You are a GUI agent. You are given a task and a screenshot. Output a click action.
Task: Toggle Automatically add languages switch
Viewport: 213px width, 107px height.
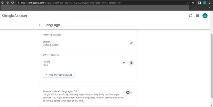(x=129, y=92)
